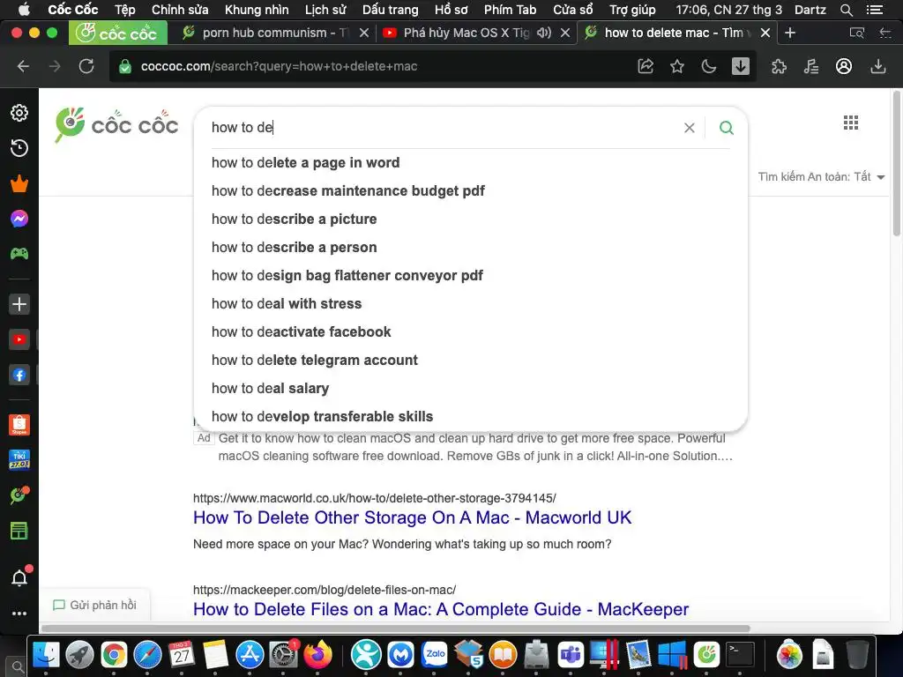Click the vertical page scrollbar
Image resolution: width=903 pixels, height=677 pixels.
pos(897,164)
